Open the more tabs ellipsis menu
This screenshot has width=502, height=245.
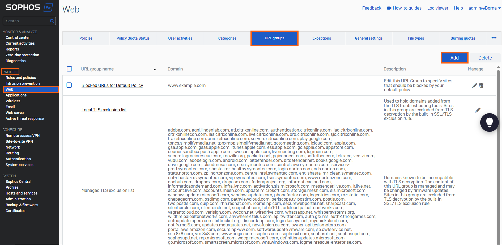coord(494,38)
